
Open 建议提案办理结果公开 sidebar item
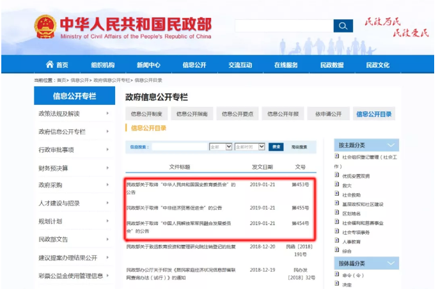pos(68,258)
